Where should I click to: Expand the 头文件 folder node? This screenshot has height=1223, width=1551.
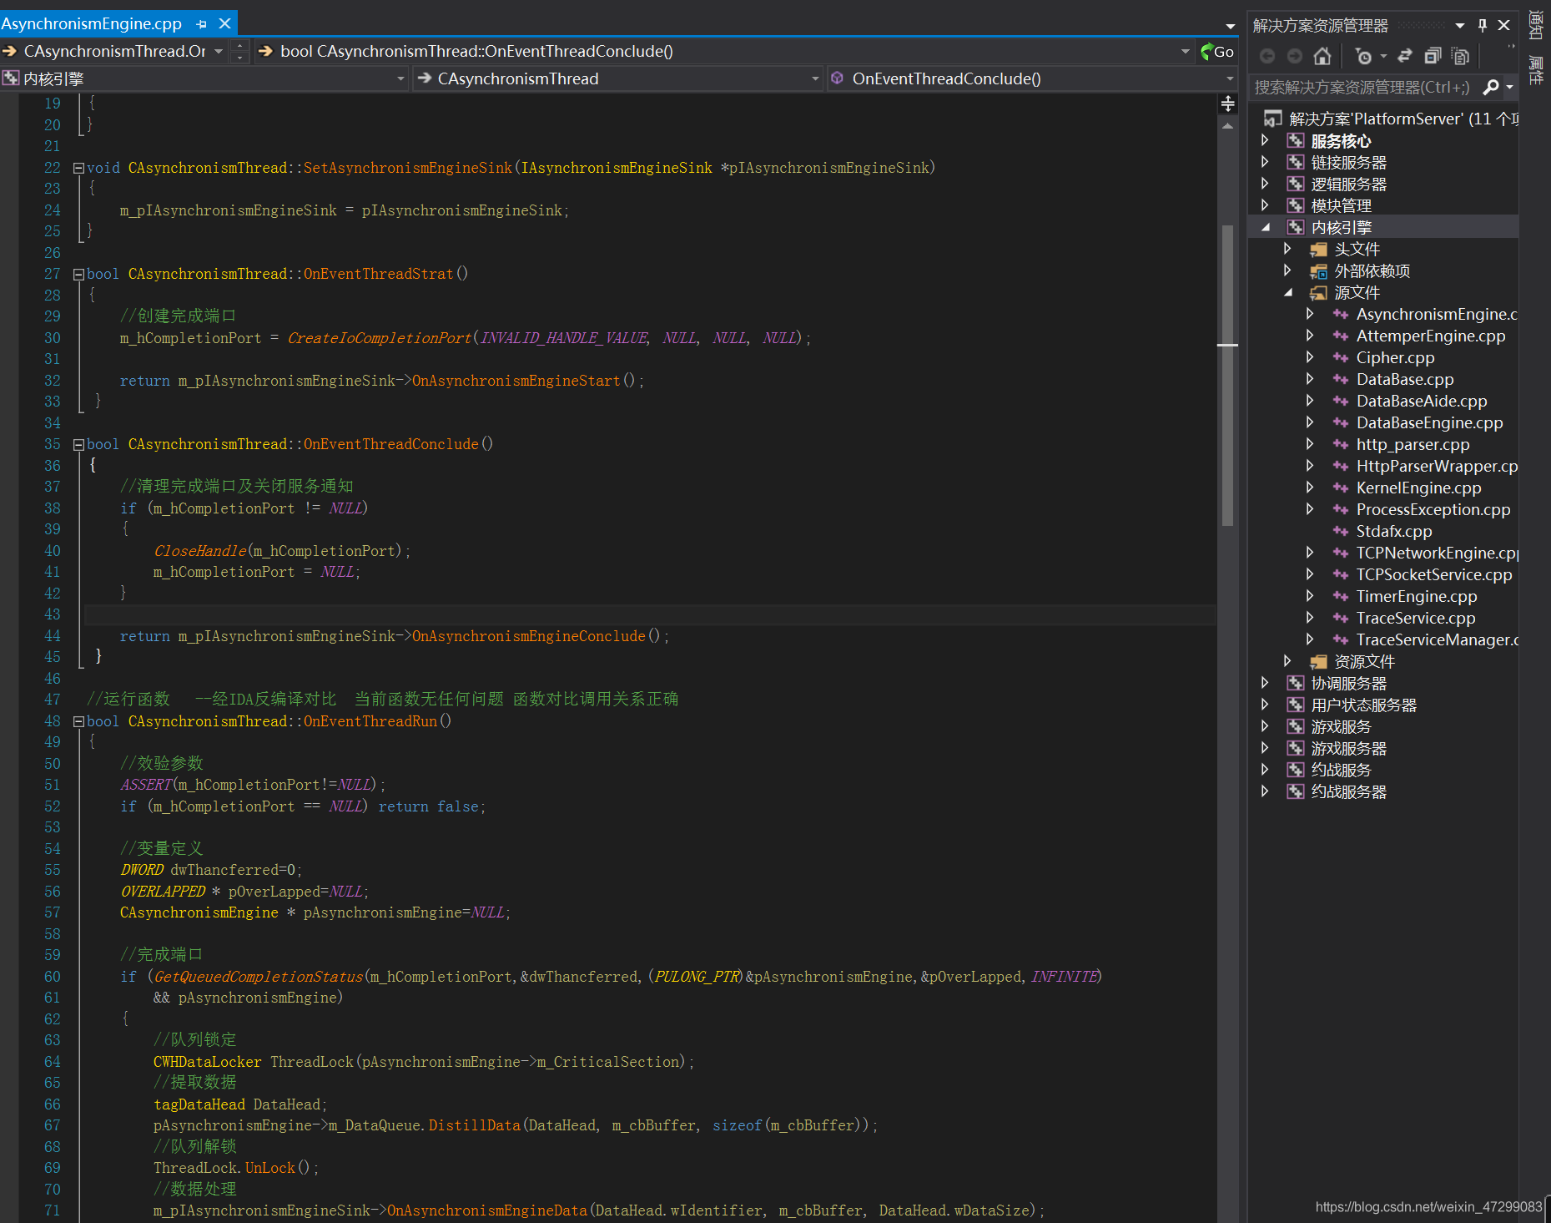1287,249
